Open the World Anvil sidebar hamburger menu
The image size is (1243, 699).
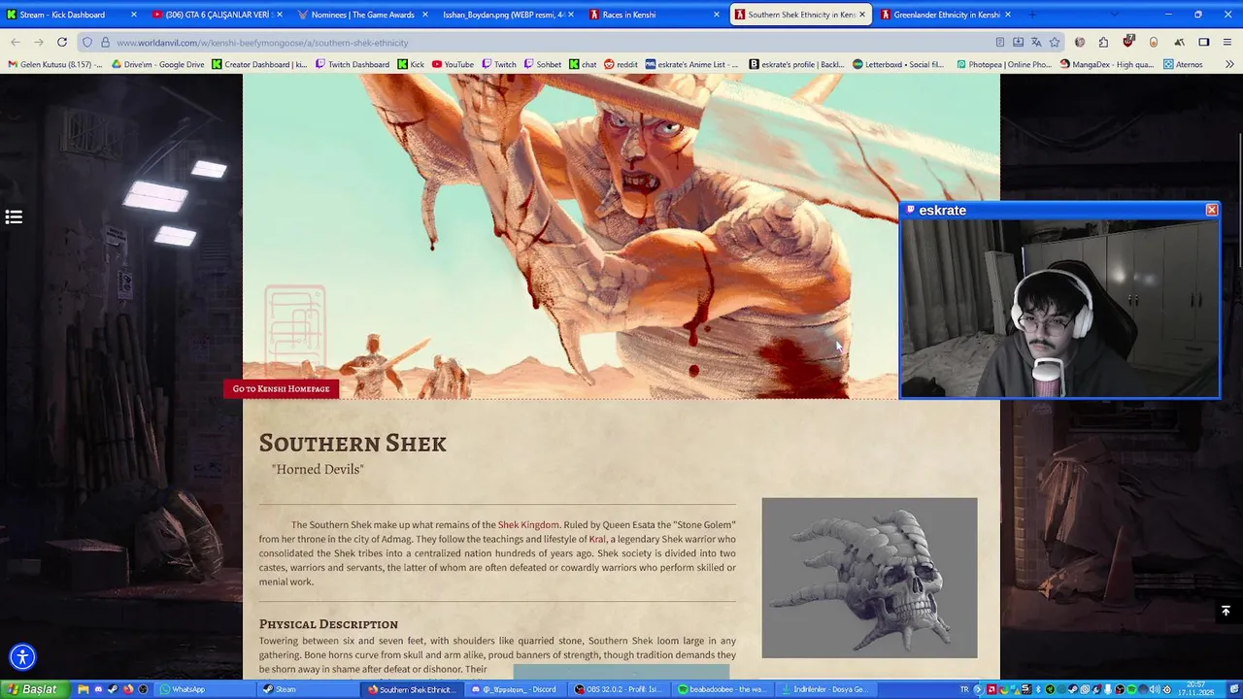[x=14, y=216]
